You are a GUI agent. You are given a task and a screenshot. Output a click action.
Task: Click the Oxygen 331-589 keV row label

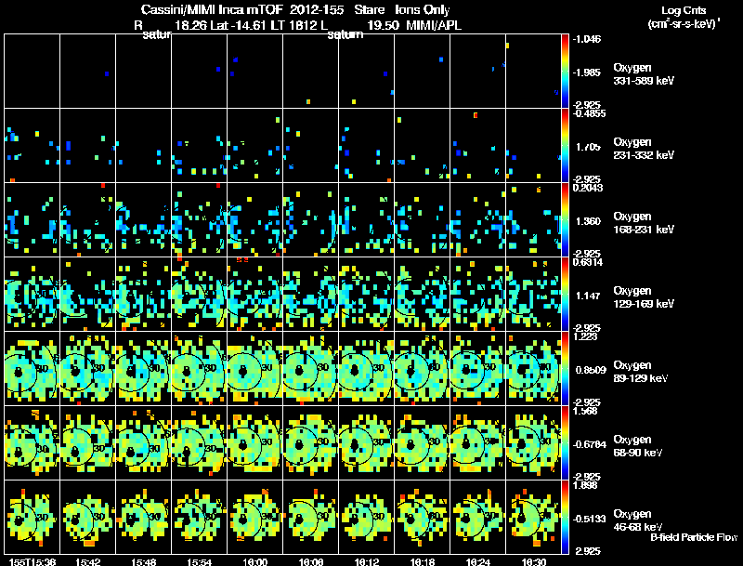644,74
